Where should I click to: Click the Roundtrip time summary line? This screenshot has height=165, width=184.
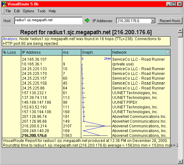[x=90, y=145]
